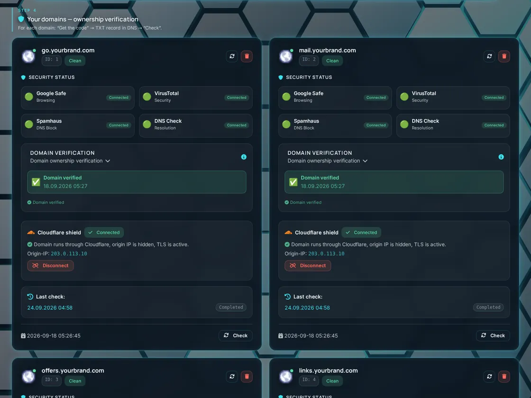Open Google Safe Browsing status for mail.yourbrand.com
531x398 pixels.
335,98
